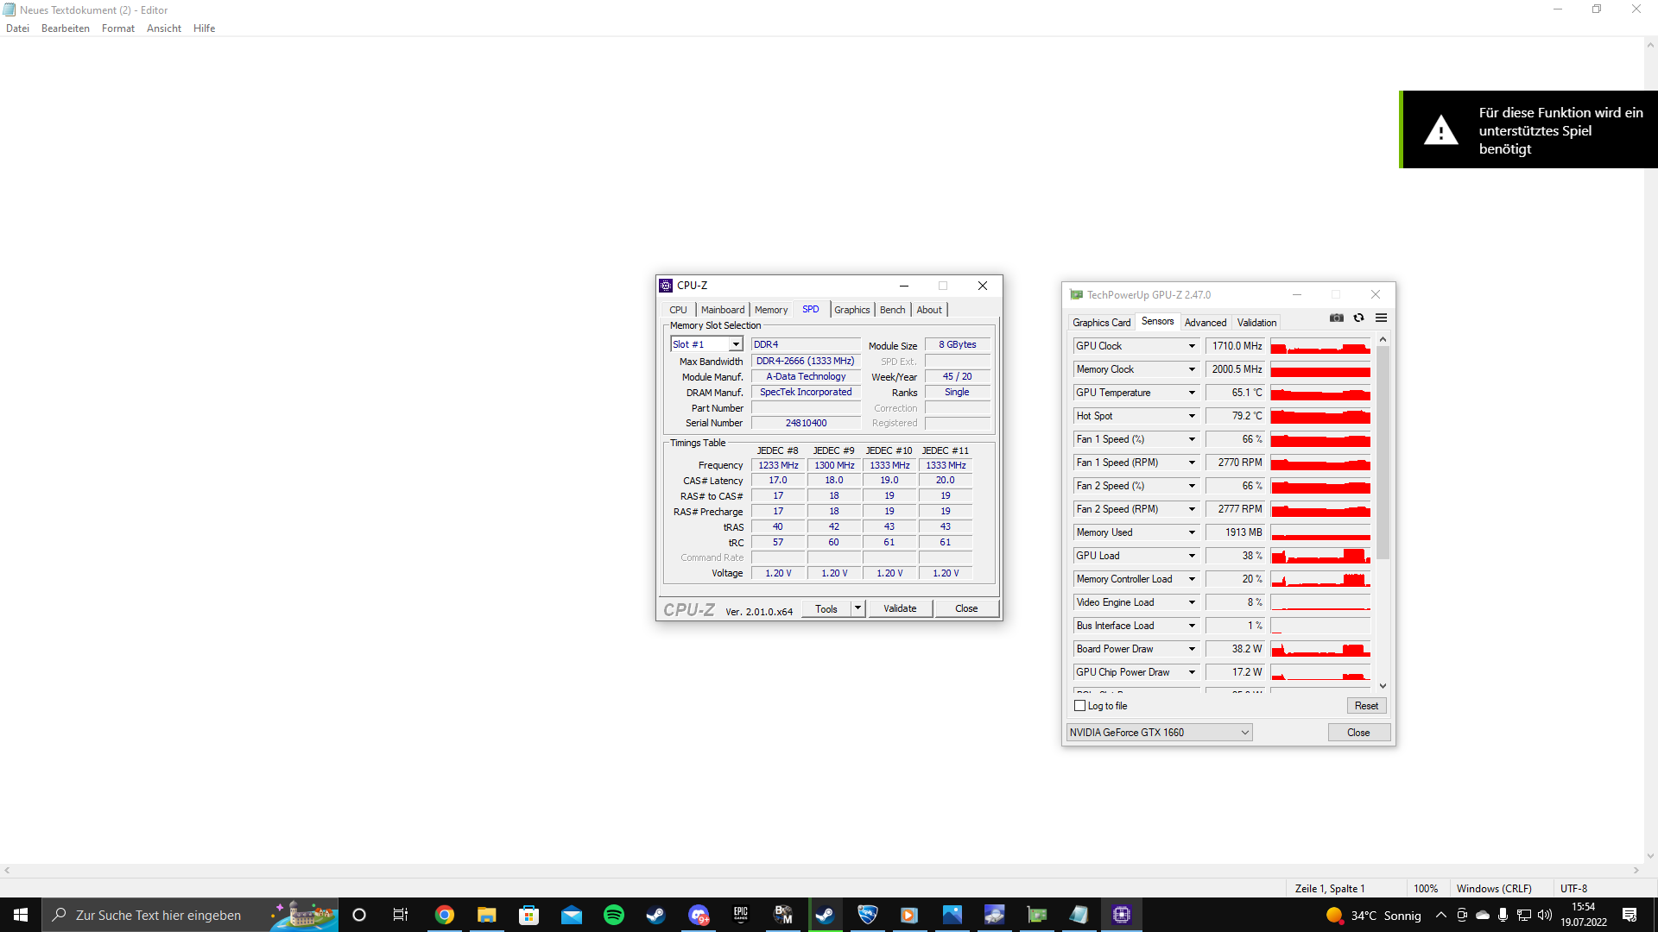Open the GPU-Z hamburger menu
Image resolution: width=1658 pixels, height=932 pixels.
(x=1381, y=318)
